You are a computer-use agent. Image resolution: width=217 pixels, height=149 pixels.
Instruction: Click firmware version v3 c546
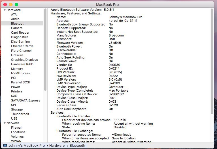[115, 43]
